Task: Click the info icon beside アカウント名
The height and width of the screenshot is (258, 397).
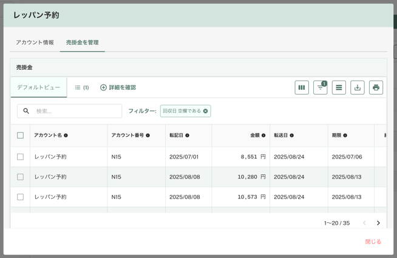Action: [66, 135]
